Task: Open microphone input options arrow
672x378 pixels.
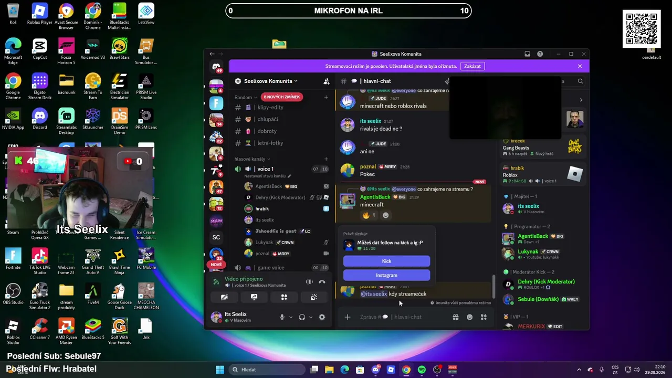Action: point(291,317)
